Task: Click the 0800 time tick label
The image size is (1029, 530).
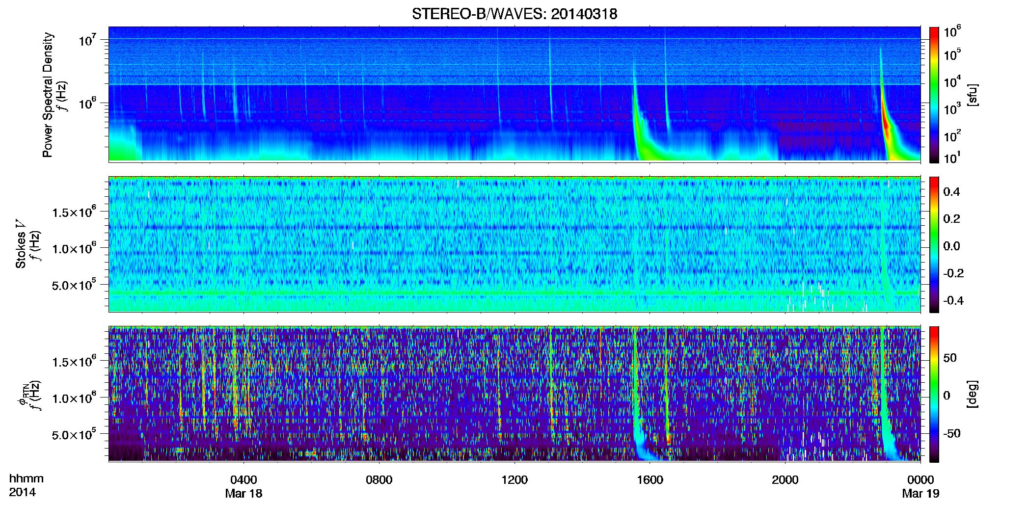Action: point(379,480)
